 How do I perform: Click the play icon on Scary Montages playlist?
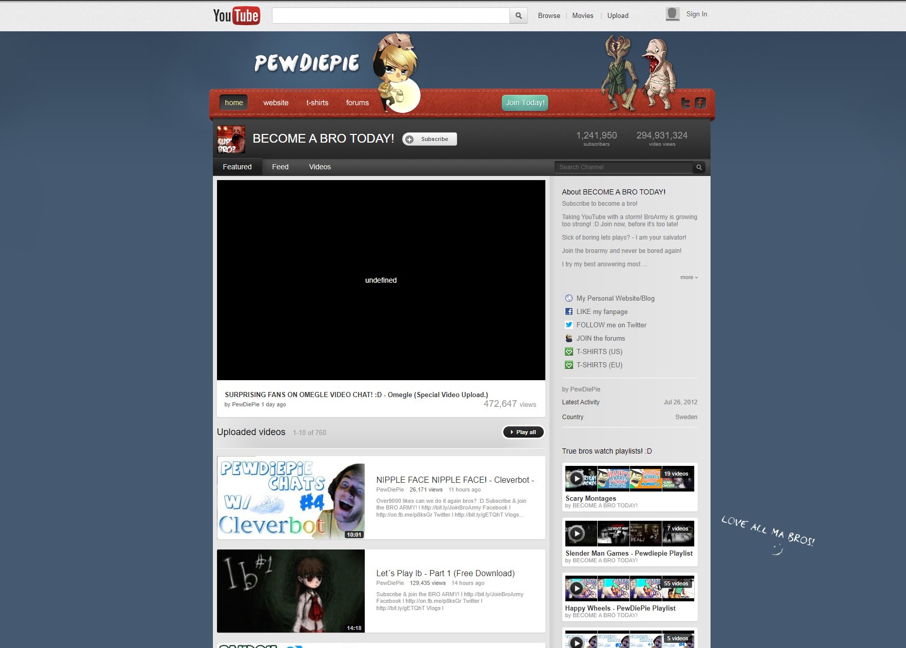(577, 478)
